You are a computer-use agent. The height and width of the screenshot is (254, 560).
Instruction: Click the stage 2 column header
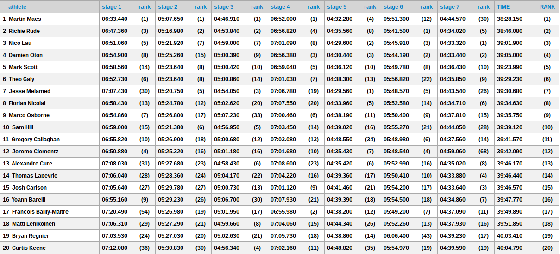(x=168, y=7)
